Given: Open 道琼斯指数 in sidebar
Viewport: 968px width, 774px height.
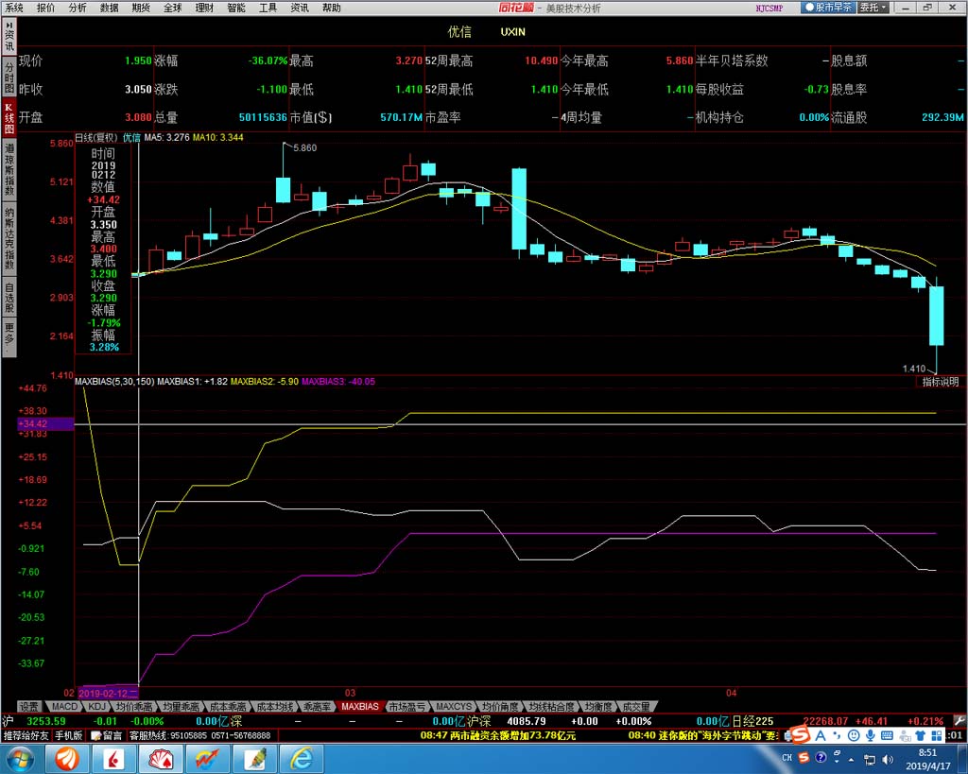Looking at the screenshot, I should [9, 168].
